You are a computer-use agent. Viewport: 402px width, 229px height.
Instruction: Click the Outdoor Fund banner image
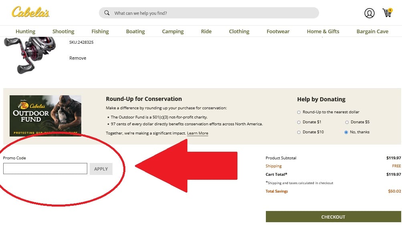(x=45, y=116)
